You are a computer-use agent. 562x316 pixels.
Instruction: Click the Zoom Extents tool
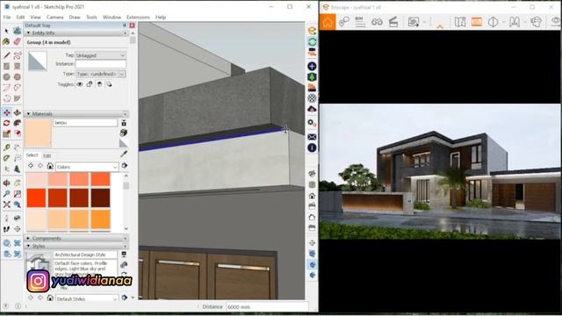[x=6, y=205]
